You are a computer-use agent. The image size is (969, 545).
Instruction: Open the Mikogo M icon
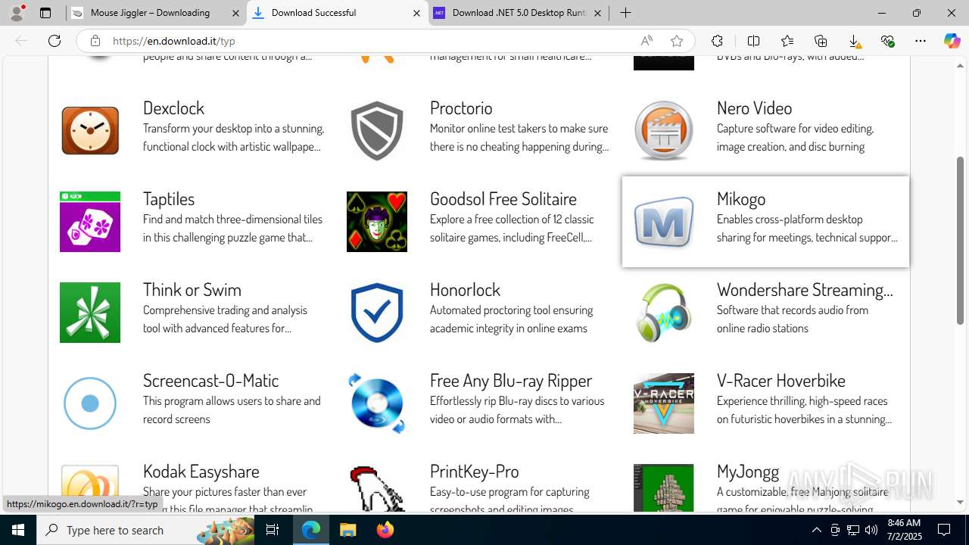(664, 222)
